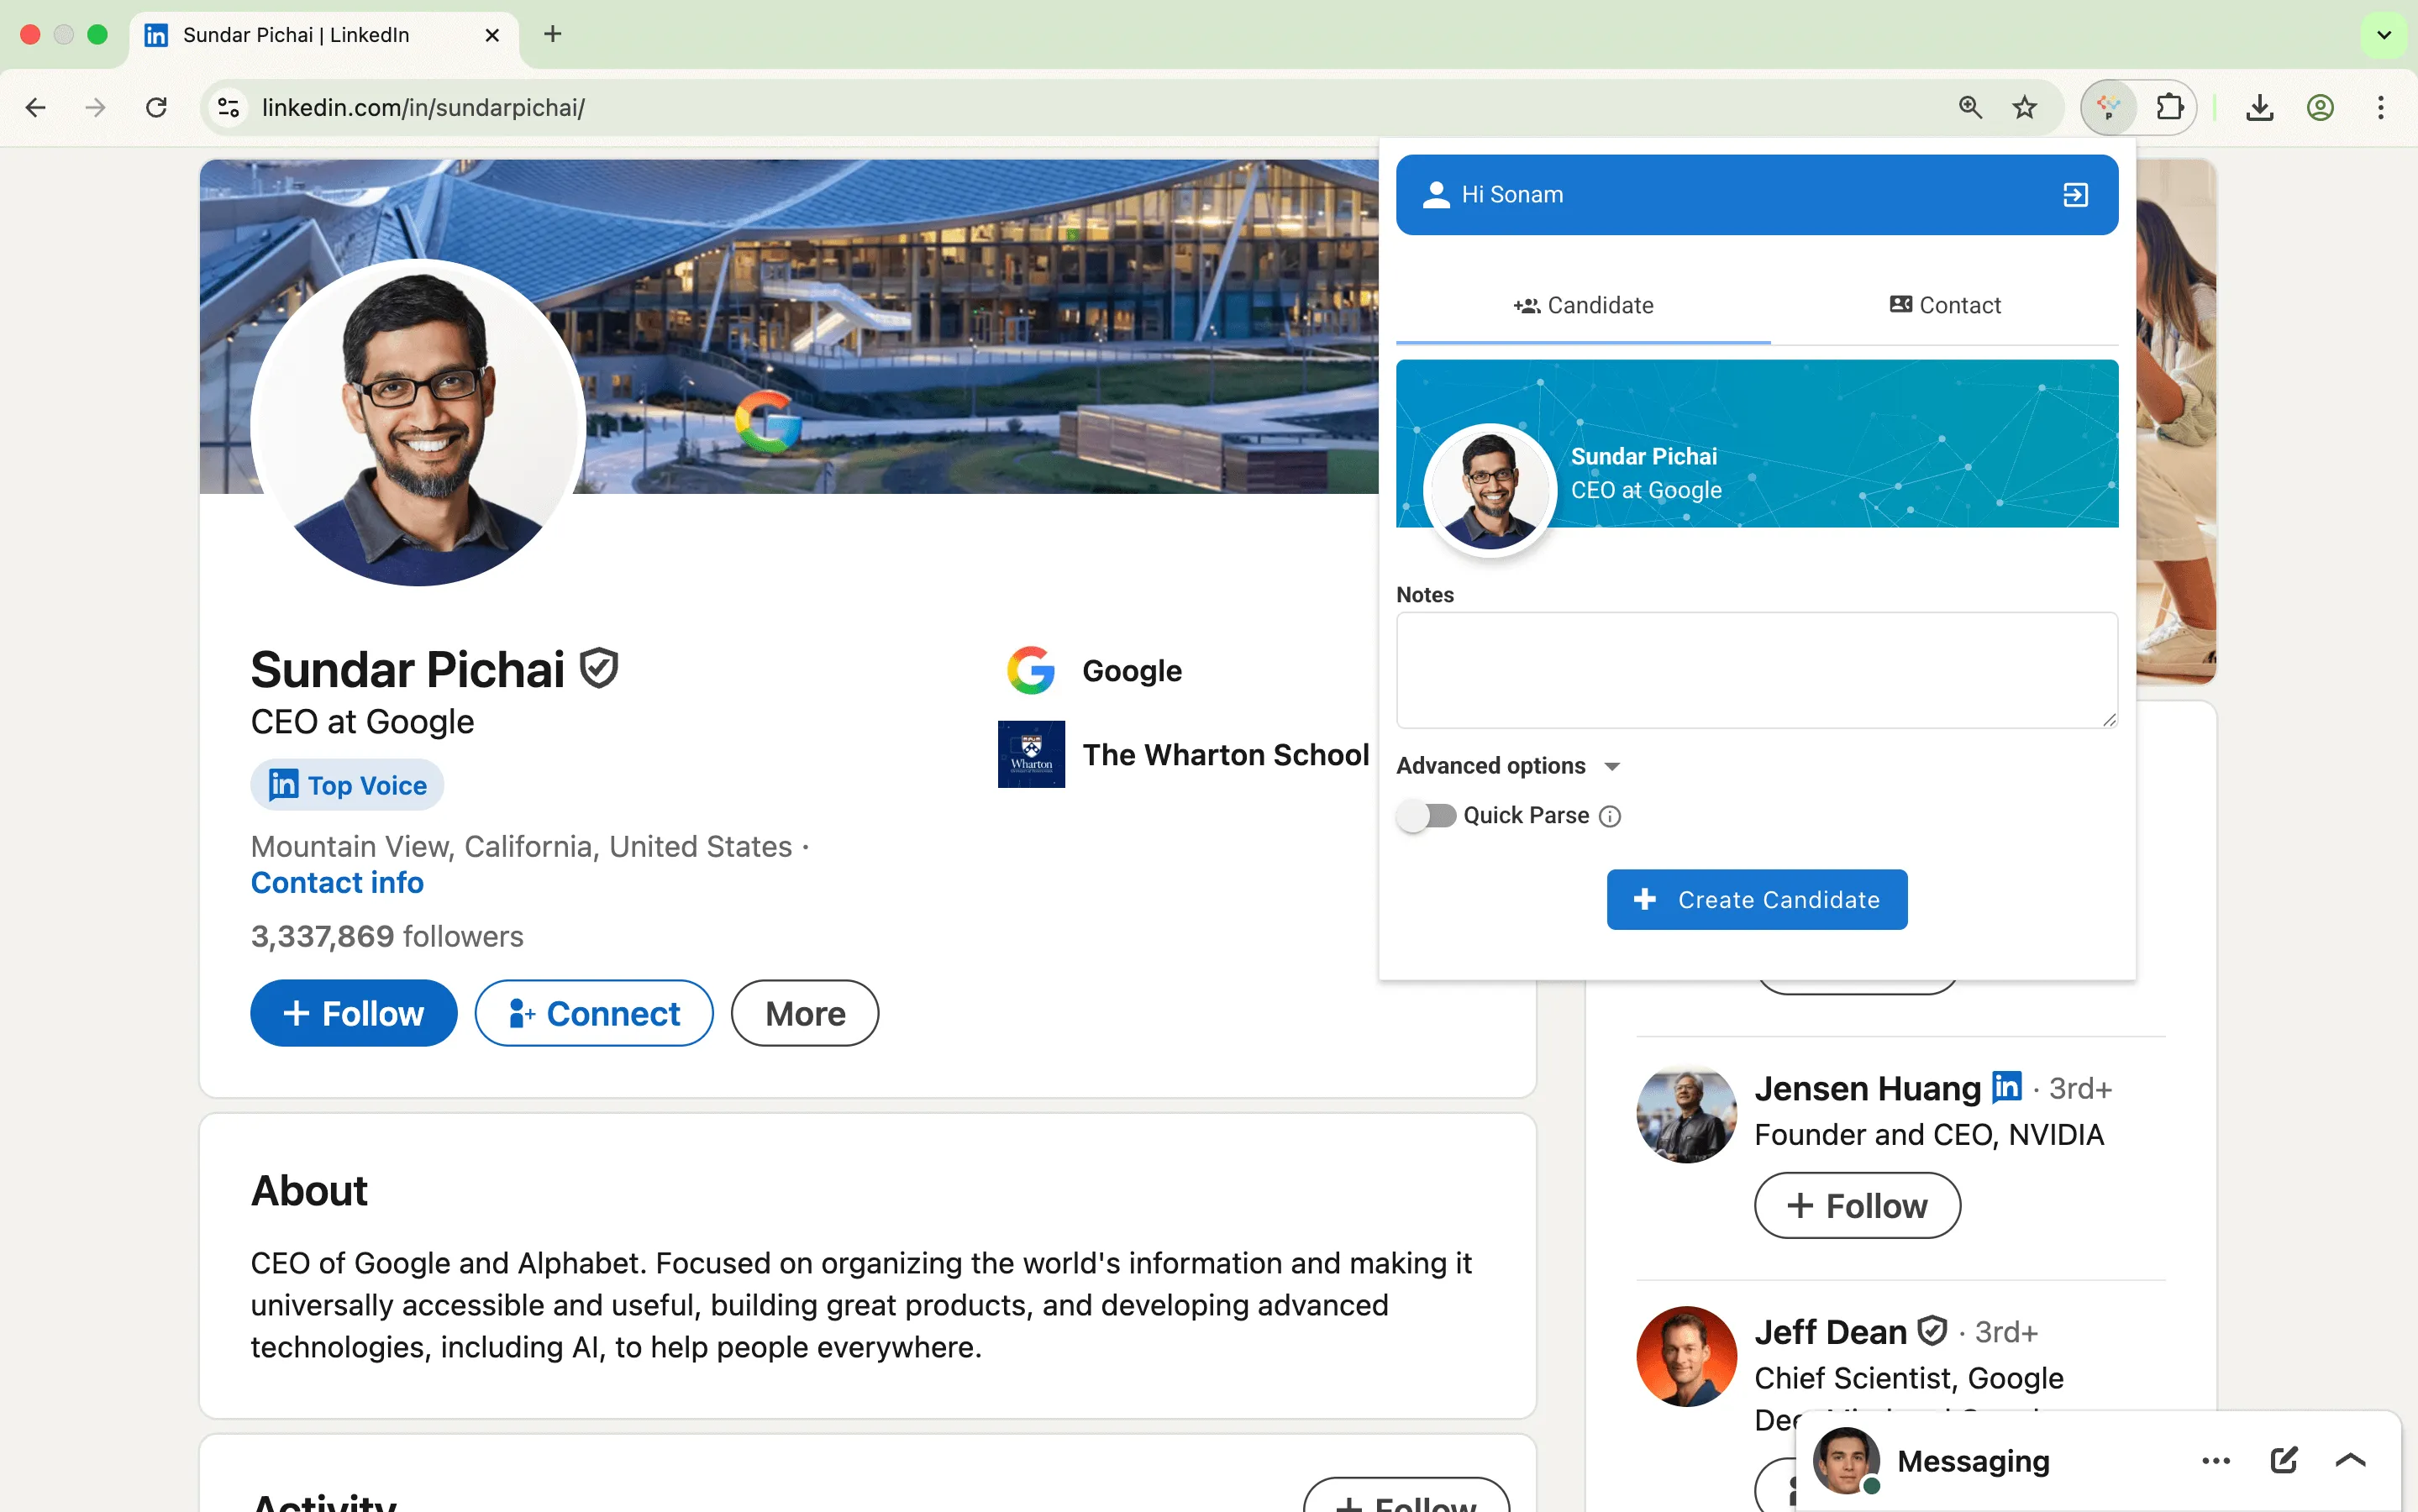Open the Contact info link
2418x1512 pixels.
337,883
